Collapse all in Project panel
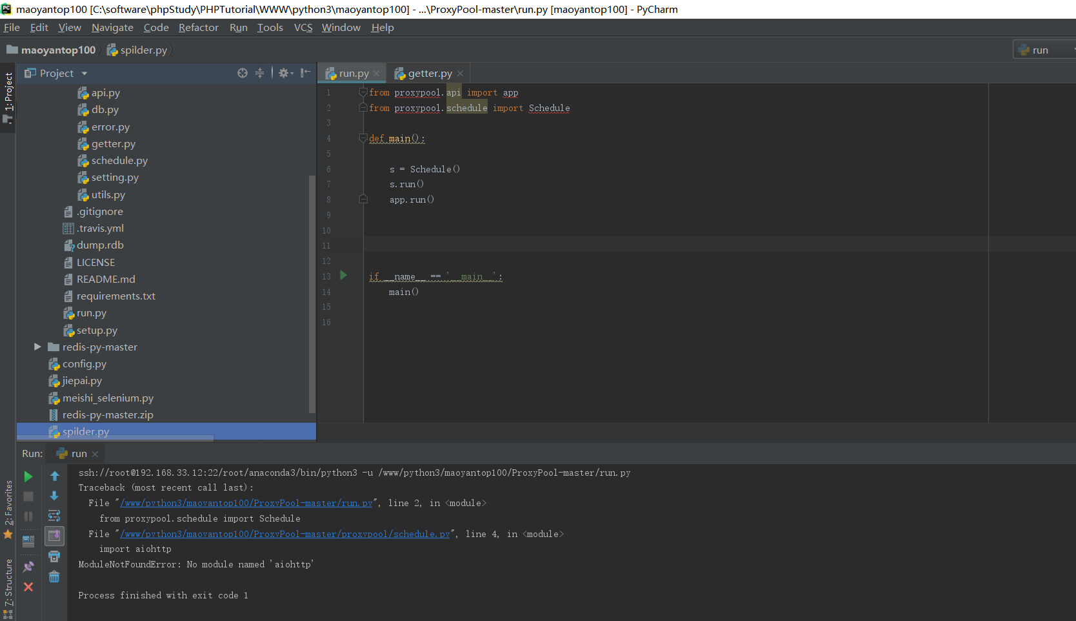Screen dimensions: 1076x621 (x=259, y=73)
